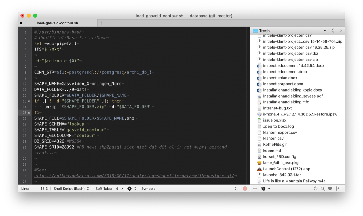
Task: Select issuelog.xlsx in the file list
Action: tap(275, 120)
